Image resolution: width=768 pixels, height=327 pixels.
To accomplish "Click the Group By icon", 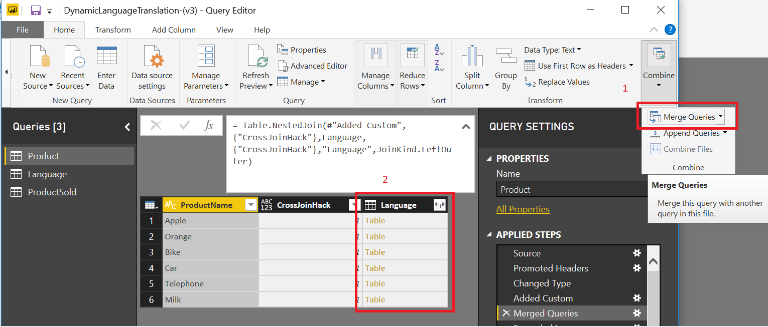I will [x=506, y=56].
